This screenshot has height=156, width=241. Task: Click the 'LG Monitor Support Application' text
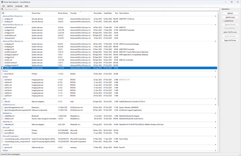click(130, 110)
